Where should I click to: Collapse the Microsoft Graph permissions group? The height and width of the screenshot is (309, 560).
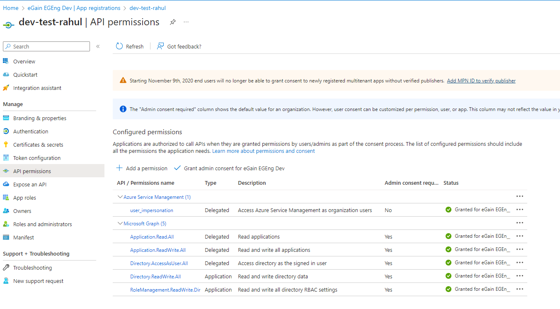point(120,224)
